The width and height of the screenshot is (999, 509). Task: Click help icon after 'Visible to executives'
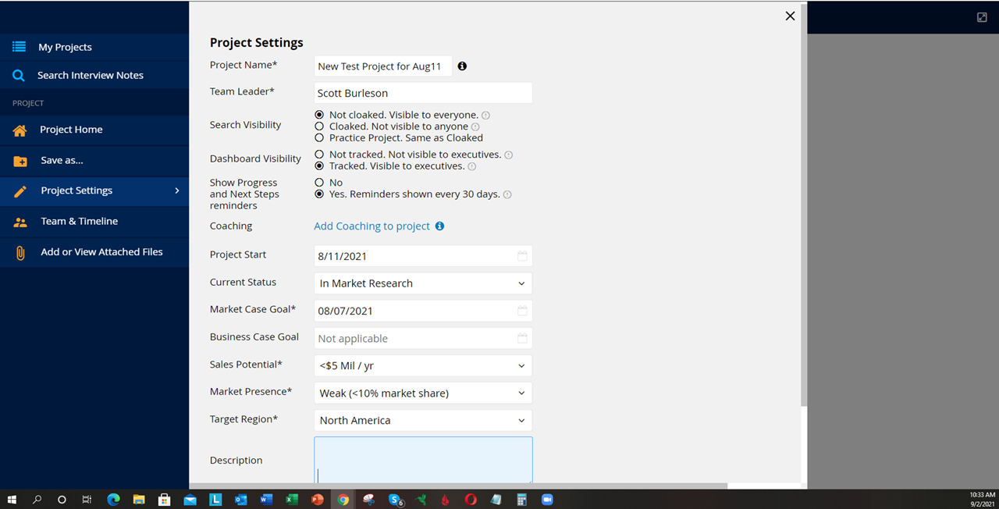[472, 166]
